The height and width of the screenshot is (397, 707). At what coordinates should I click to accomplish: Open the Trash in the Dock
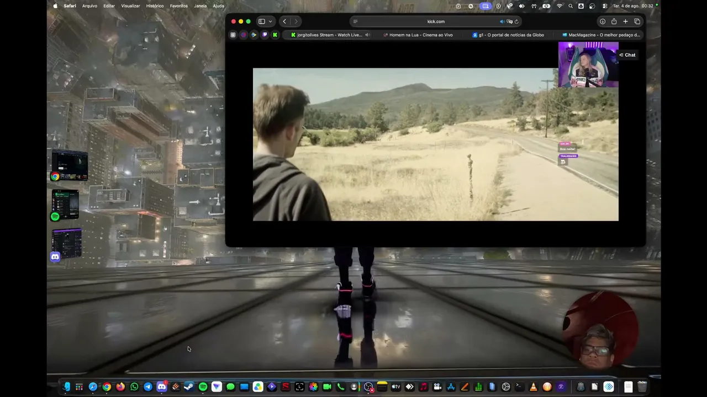pos(642,387)
